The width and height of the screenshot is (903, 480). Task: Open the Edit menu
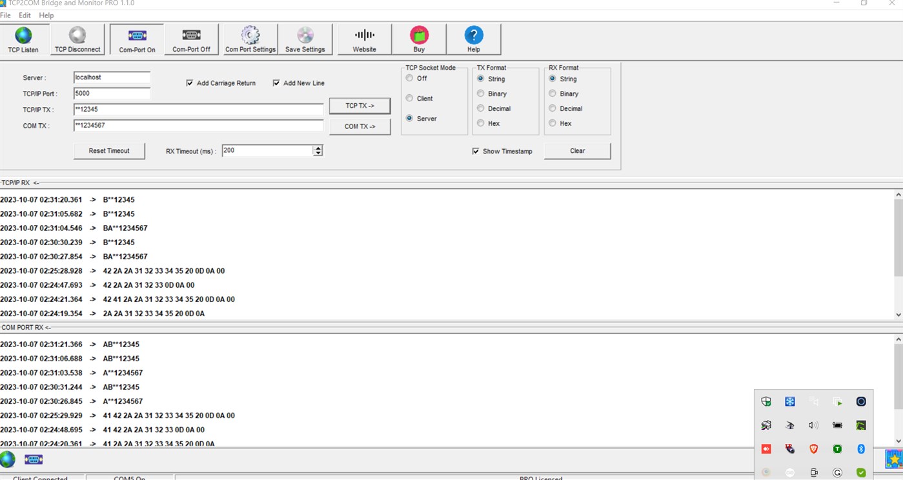point(25,15)
